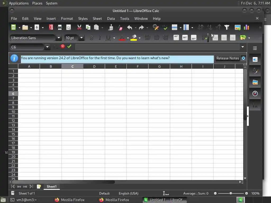The width and height of the screenshot is (271, 203).
Task: Click the Insert Row icon
Action: [x=174, y=27]
